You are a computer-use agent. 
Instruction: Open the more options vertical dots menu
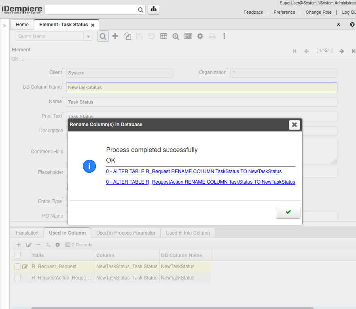click(x=224, y=36)
